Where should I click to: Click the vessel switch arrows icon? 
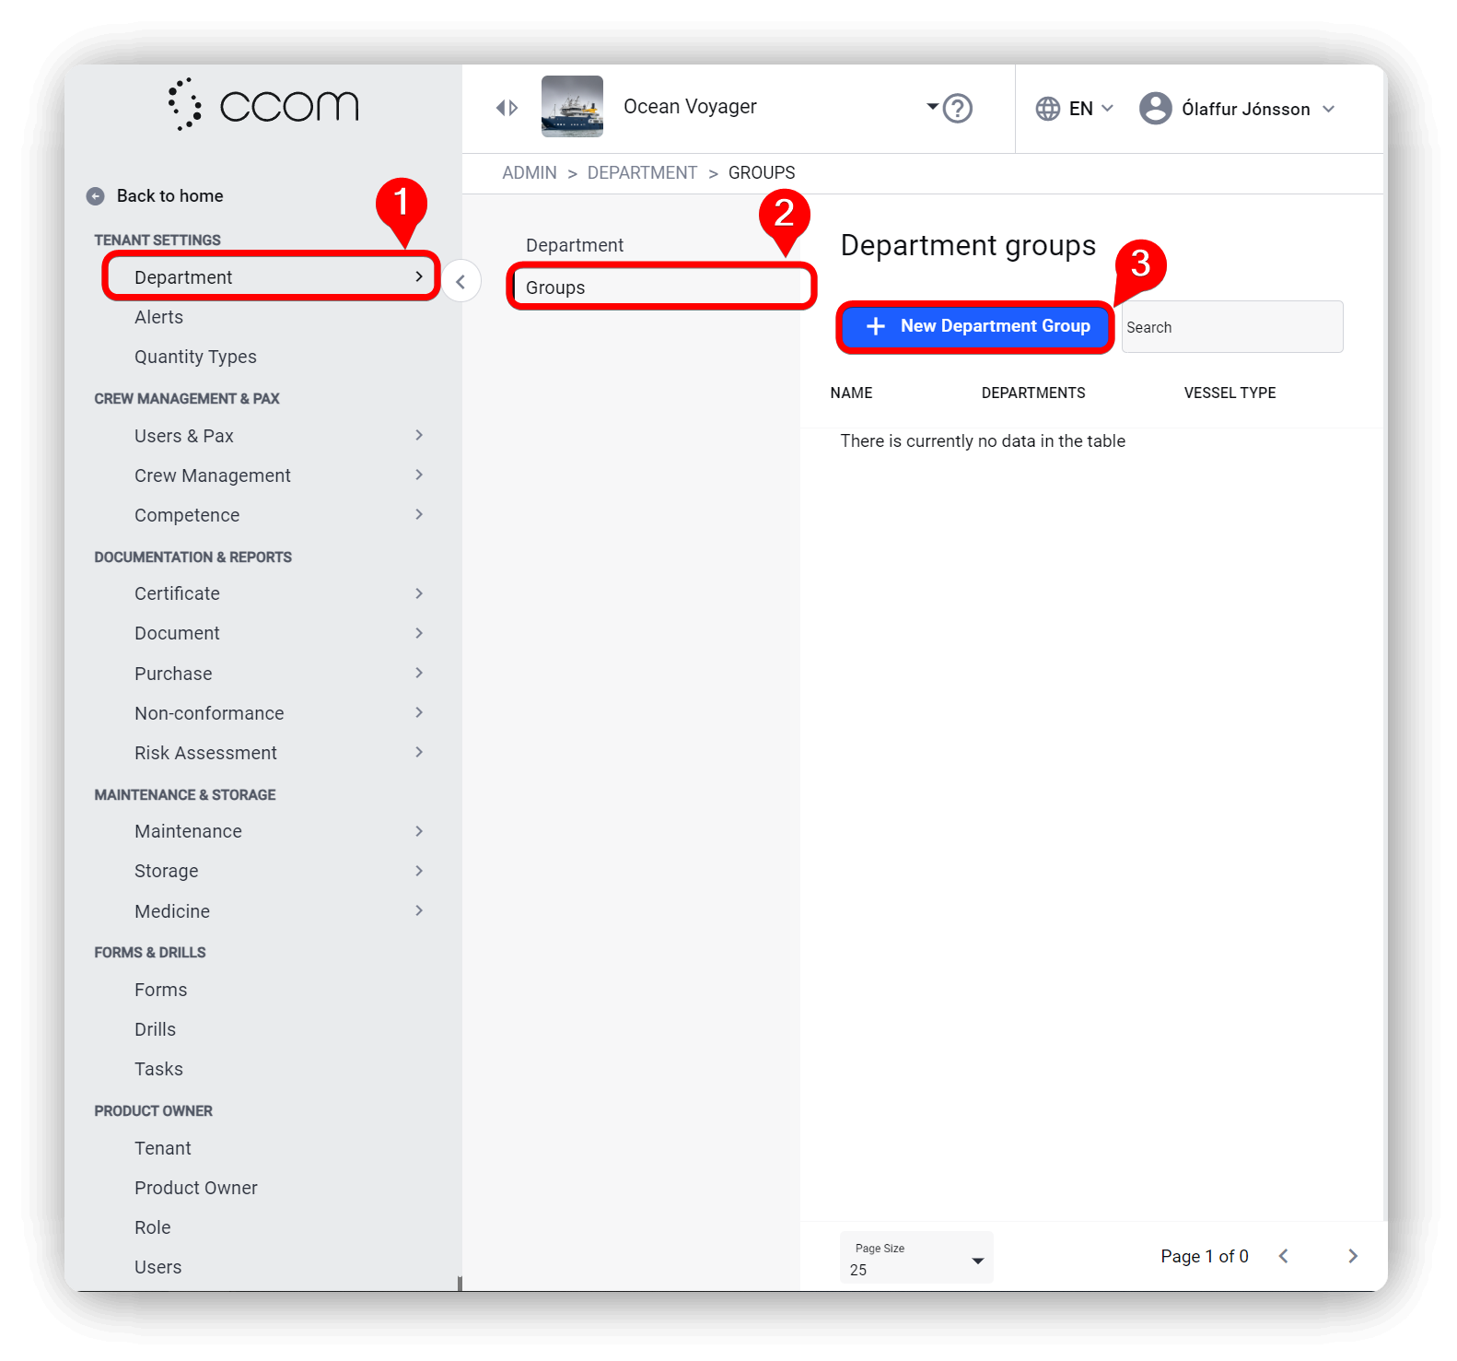(x=507, y=108)
